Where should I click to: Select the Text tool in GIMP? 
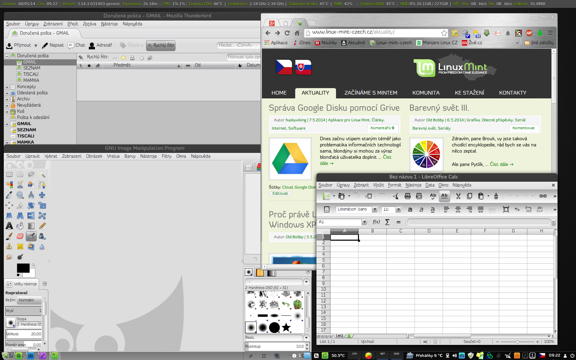pos(9,226)
